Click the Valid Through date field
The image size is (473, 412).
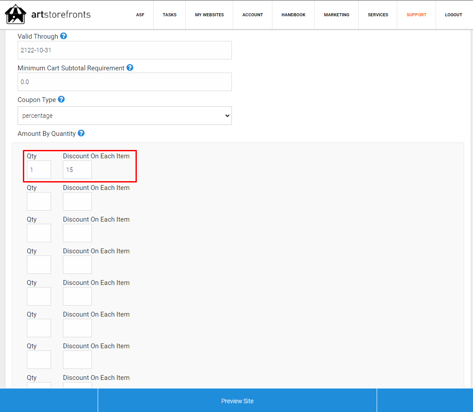125,50
